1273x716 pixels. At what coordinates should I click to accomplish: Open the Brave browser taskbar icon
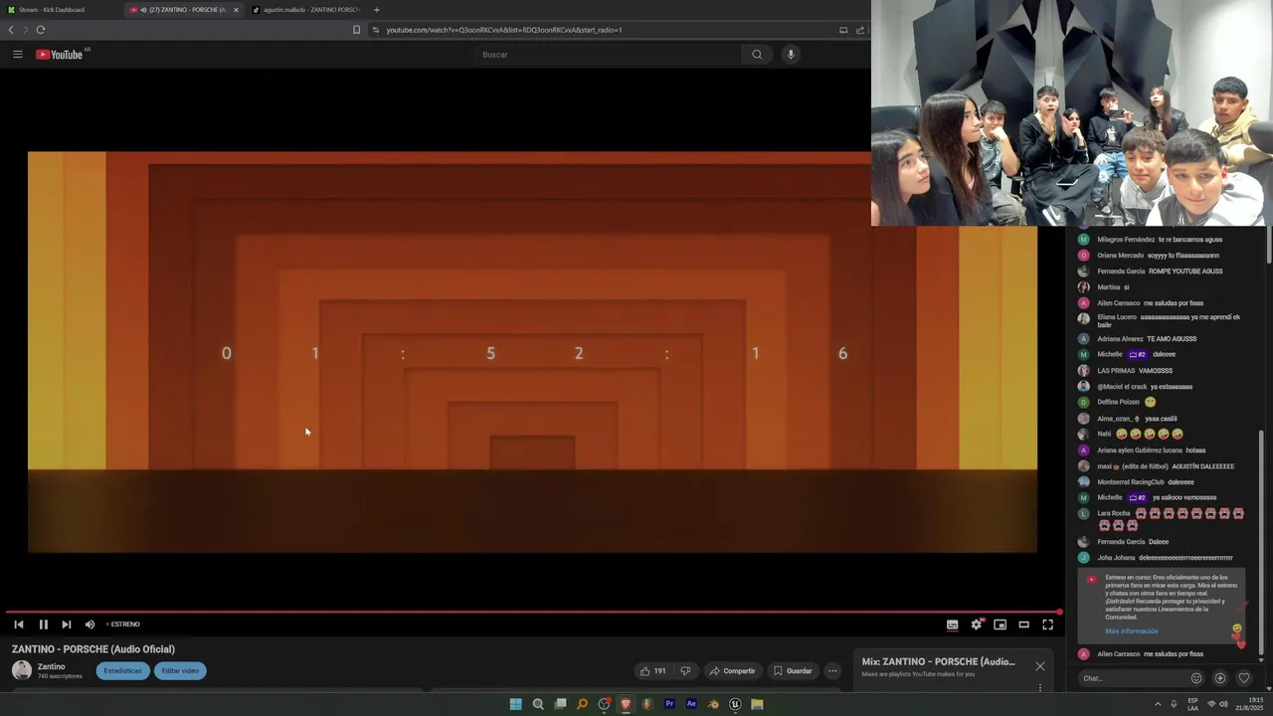(x=626, y=704)
